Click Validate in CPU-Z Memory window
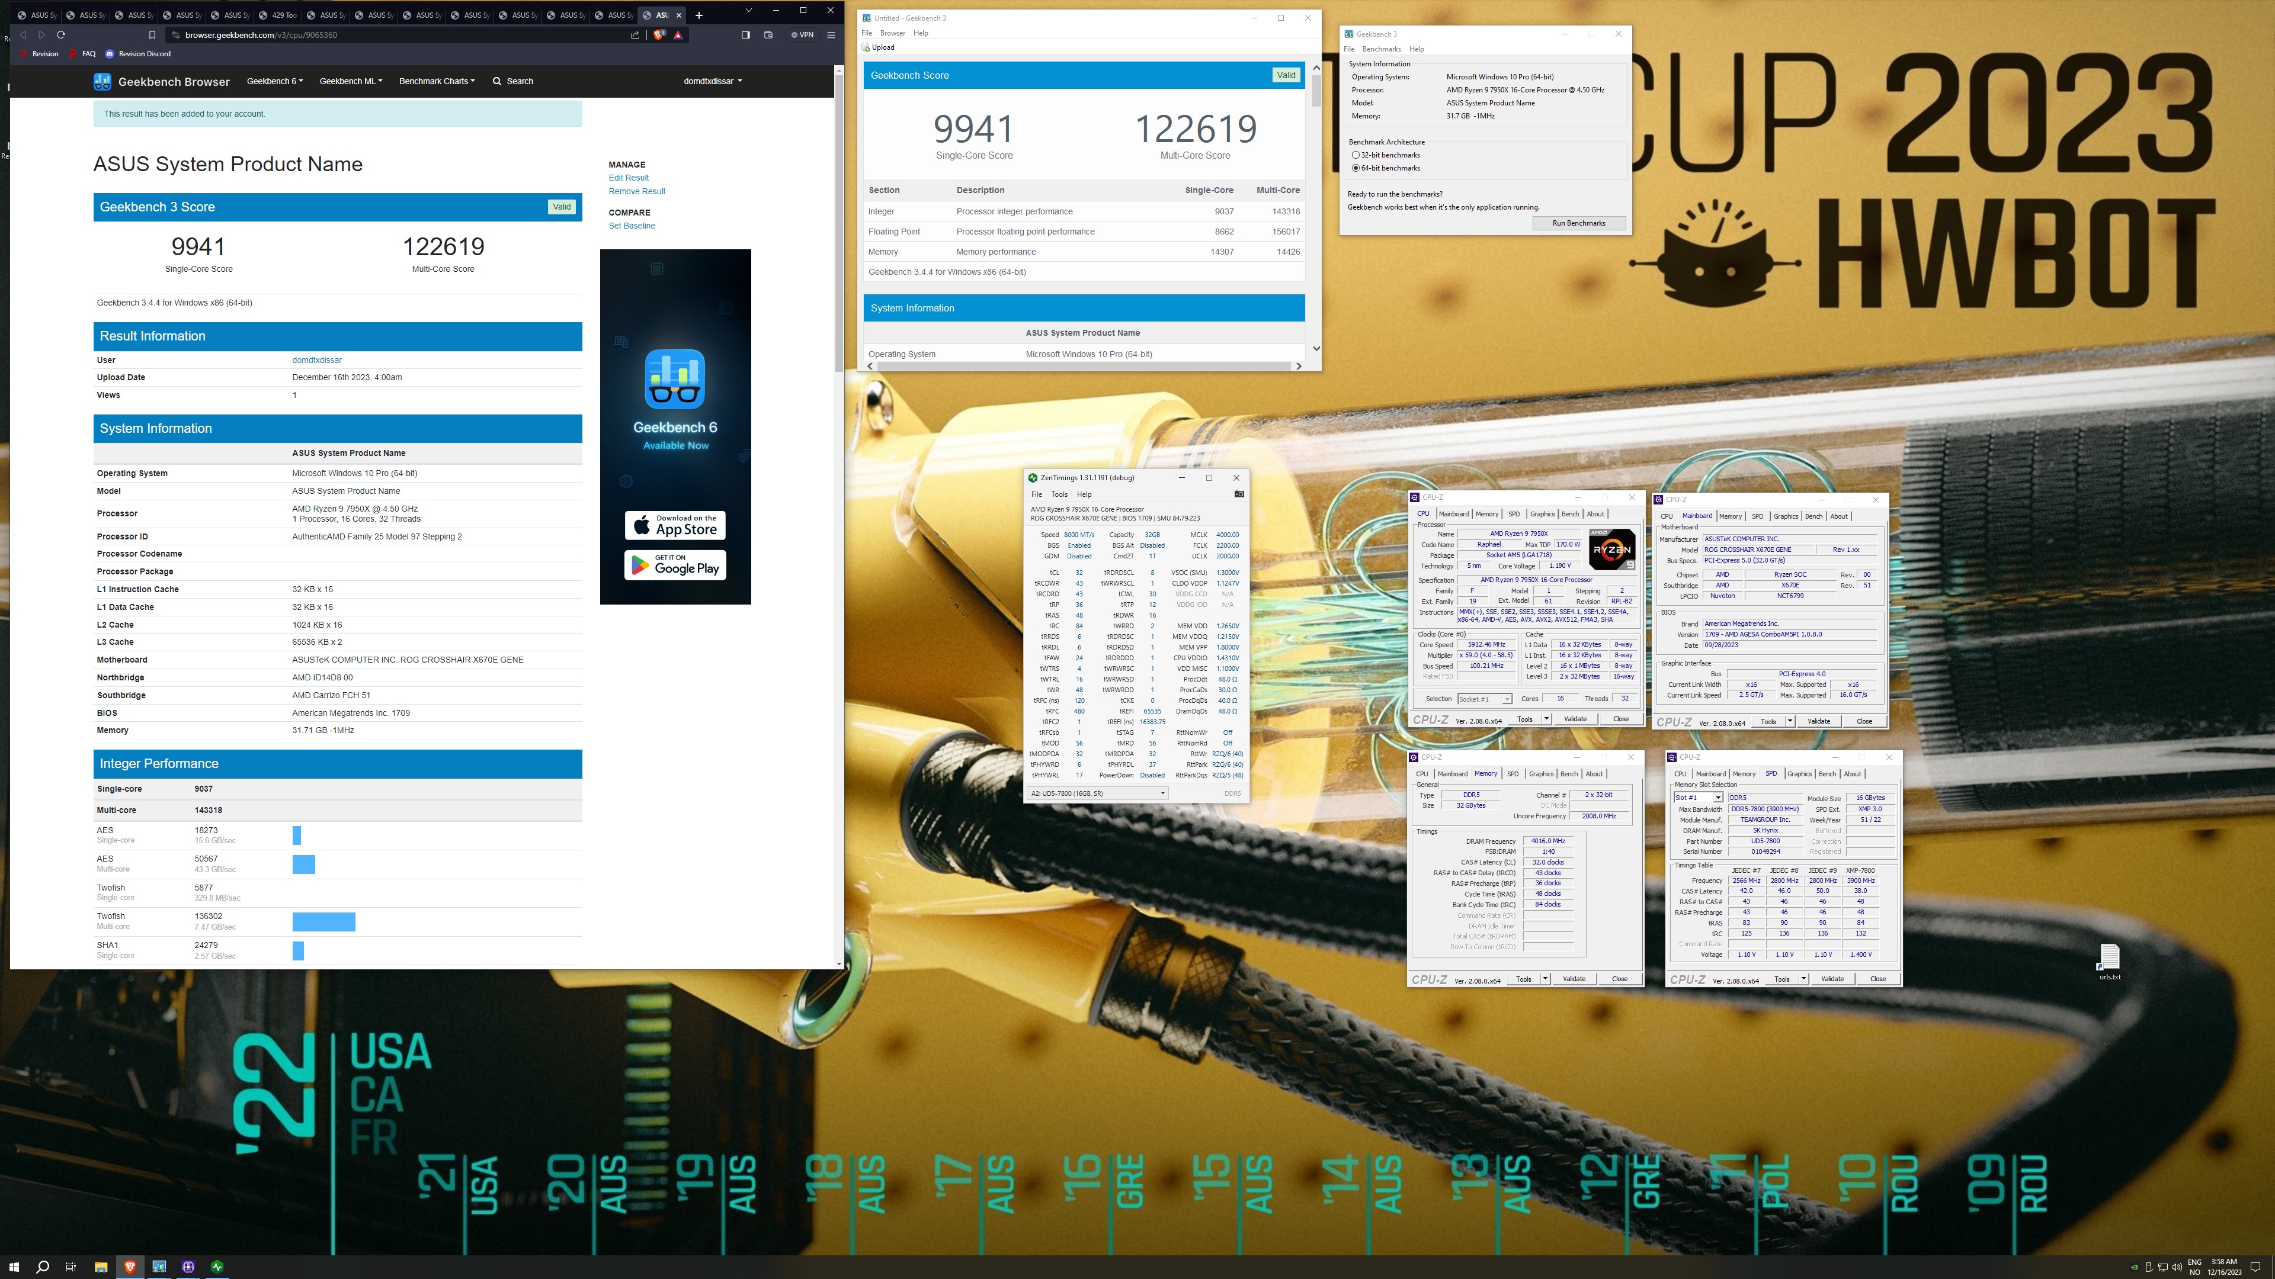This screenshot has height=1279, width=2275. [x=1574, y=979]
